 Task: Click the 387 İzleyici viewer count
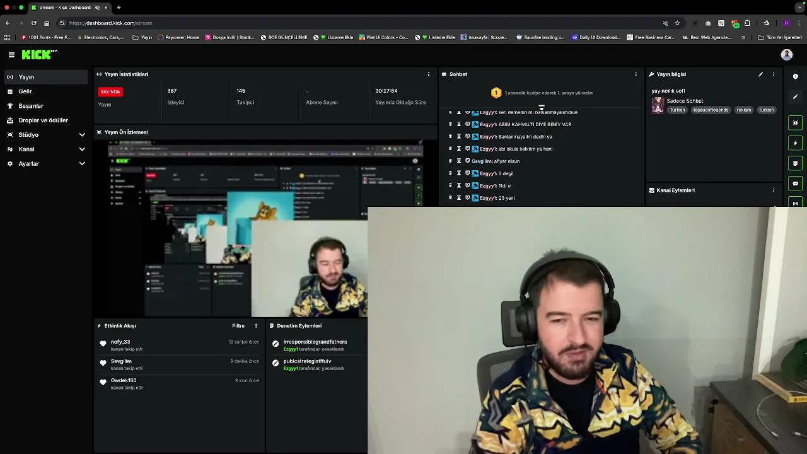[176, 96]
